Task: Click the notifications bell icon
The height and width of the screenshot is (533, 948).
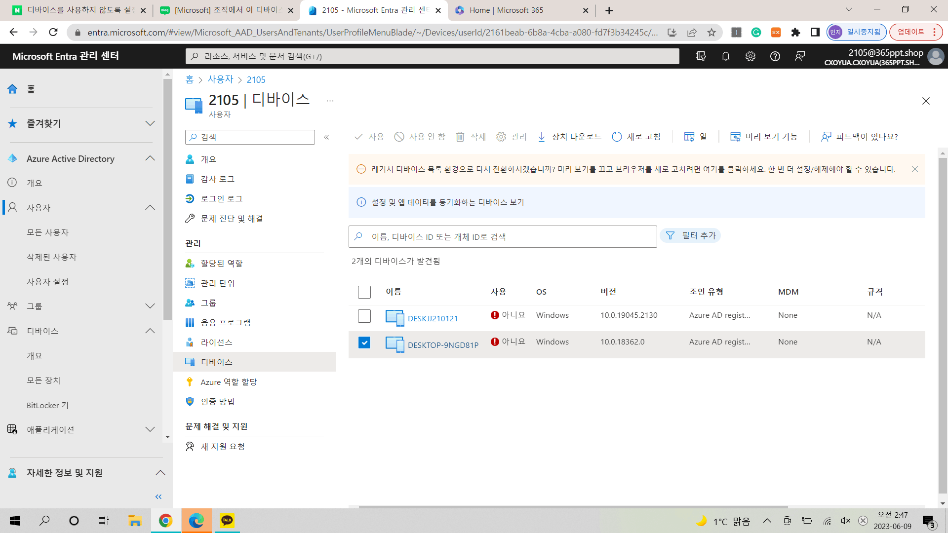Action: tap(725, 56)
